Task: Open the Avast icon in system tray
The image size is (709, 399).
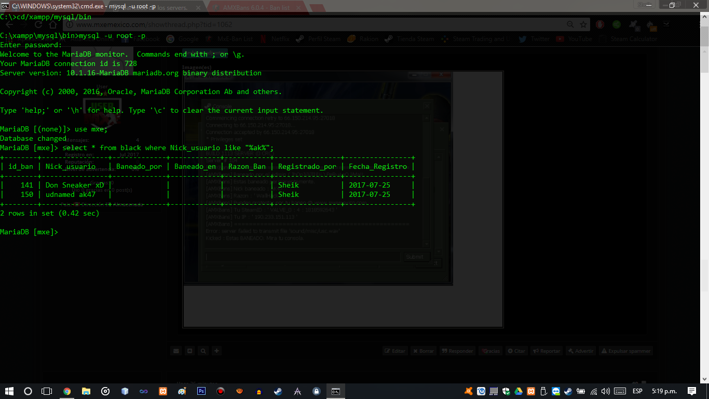Action: pyautogui.click(x=469, y=391)
